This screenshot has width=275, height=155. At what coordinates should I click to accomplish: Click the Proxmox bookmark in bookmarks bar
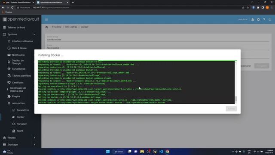click(x=7, y=12)
